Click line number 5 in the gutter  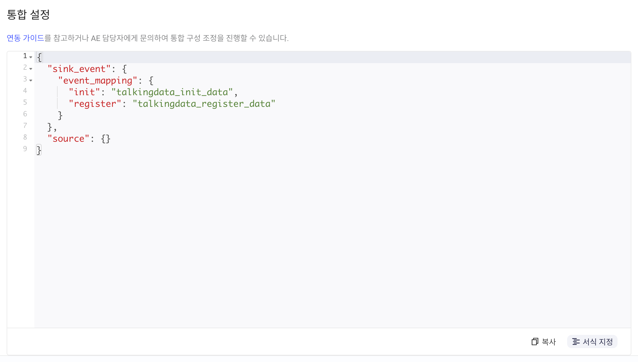click(25, 102)
